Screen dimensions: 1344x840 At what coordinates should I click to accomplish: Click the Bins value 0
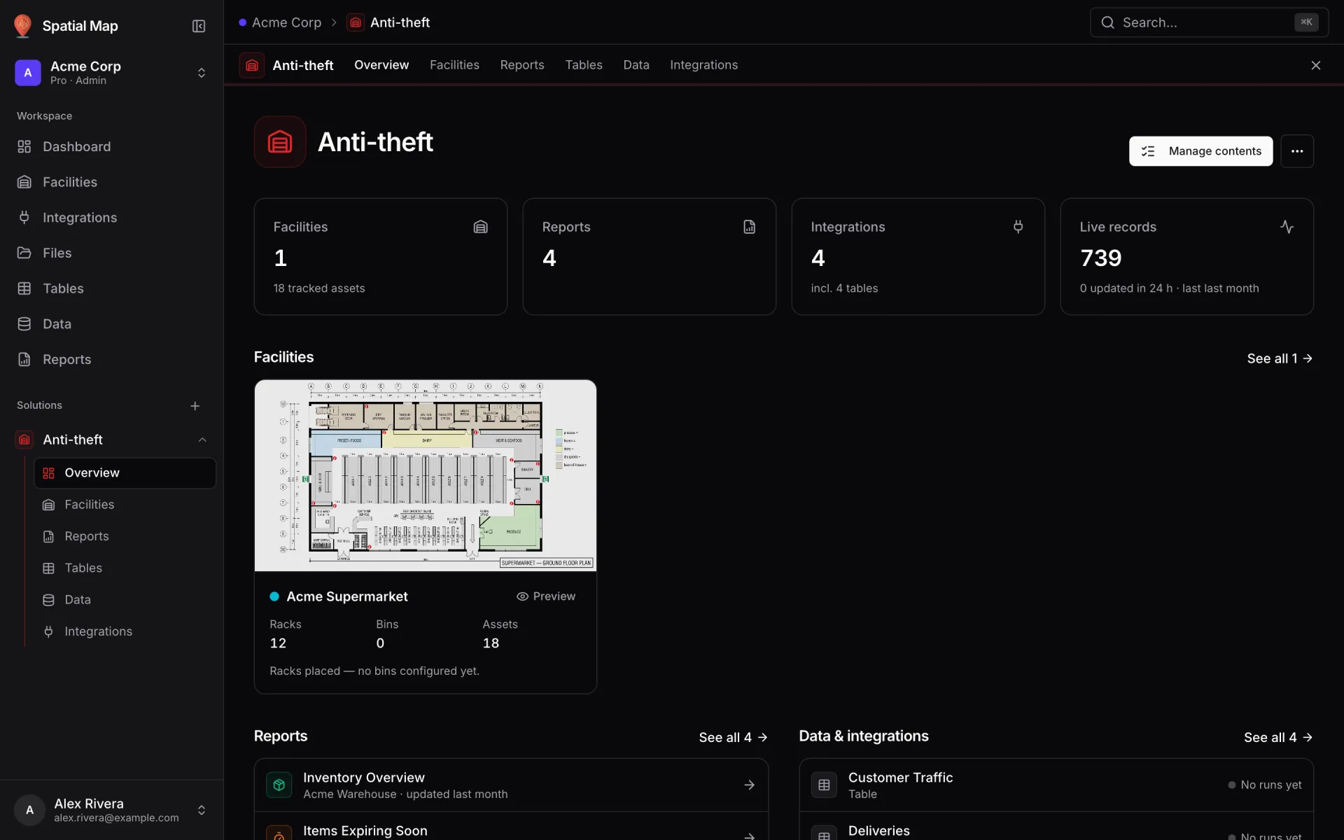tap(380, 643)
